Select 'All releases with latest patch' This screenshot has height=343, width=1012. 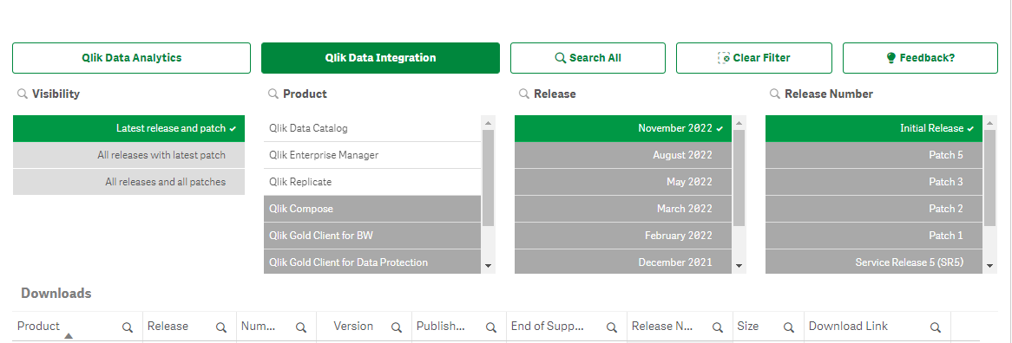click(129, 155)
